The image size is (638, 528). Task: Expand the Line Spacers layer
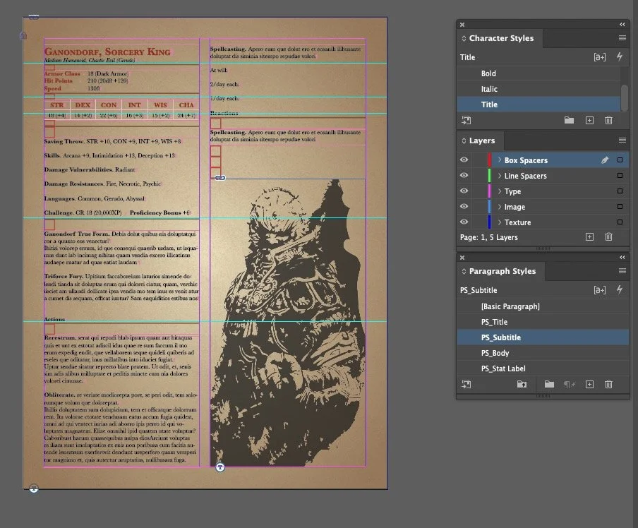[x=499, y=176]
